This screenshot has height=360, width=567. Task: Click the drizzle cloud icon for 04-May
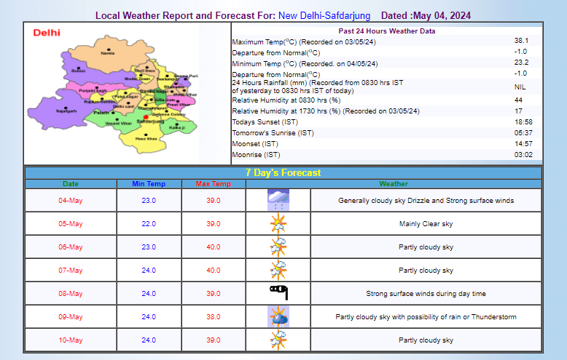pos(278,200)
